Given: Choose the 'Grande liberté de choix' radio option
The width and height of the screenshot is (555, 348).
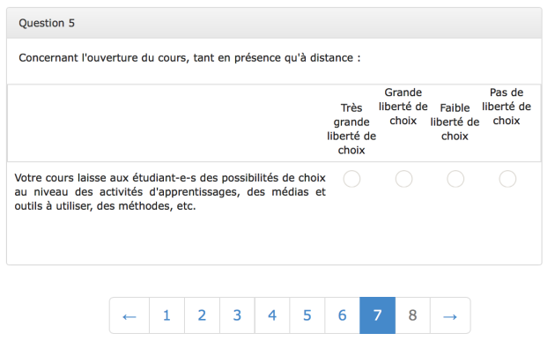Looking at the screenshot, I should pyautogui.click(x=403, y=179).
